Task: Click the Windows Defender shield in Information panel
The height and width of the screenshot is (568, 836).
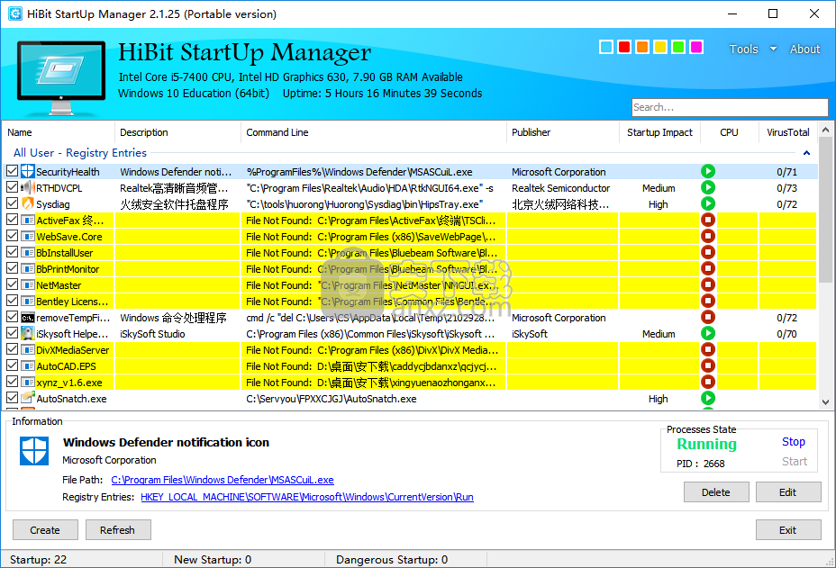Action: tap(34, 451)
